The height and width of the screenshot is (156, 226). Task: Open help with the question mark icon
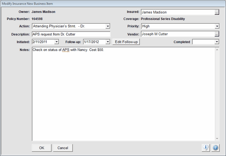[215, 148]
